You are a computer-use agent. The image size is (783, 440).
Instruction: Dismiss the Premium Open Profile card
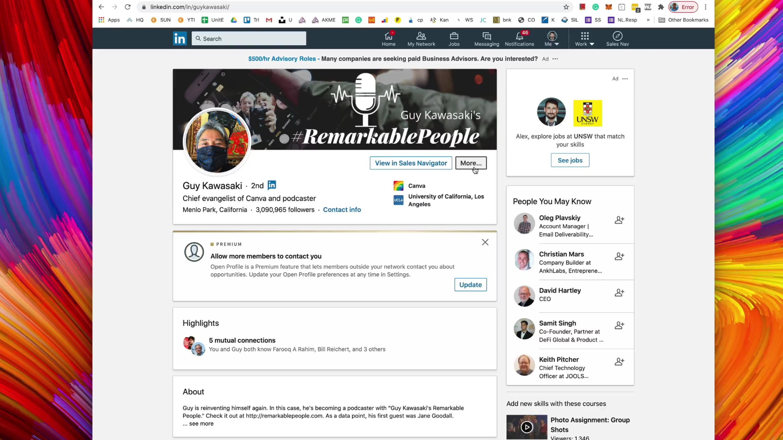point(485,242)
